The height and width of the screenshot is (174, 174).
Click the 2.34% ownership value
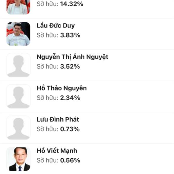click(x=70, y=98)
